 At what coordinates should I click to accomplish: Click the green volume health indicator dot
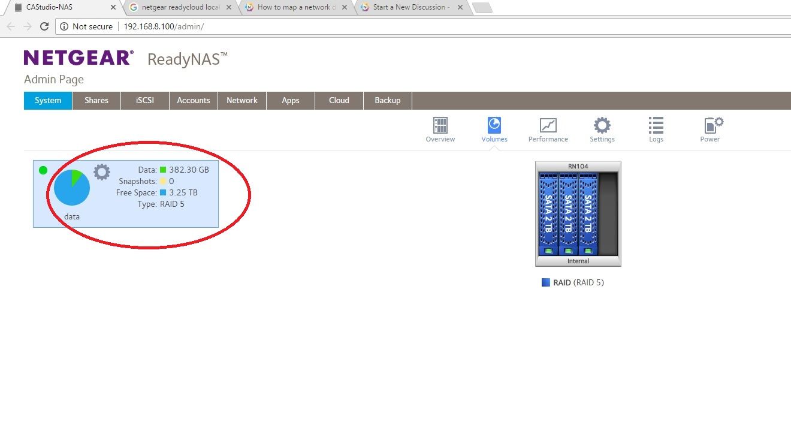point(43,170)
